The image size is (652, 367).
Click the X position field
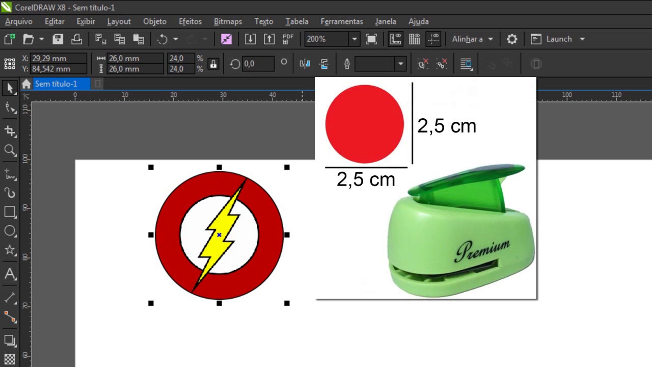pyautogui.click(x=58, y=58)
